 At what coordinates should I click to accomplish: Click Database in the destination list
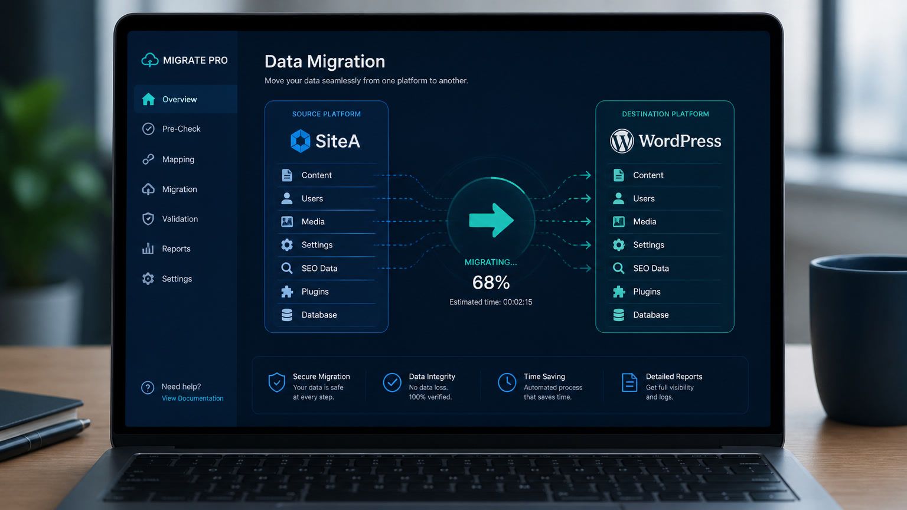(x=651, y=315)
